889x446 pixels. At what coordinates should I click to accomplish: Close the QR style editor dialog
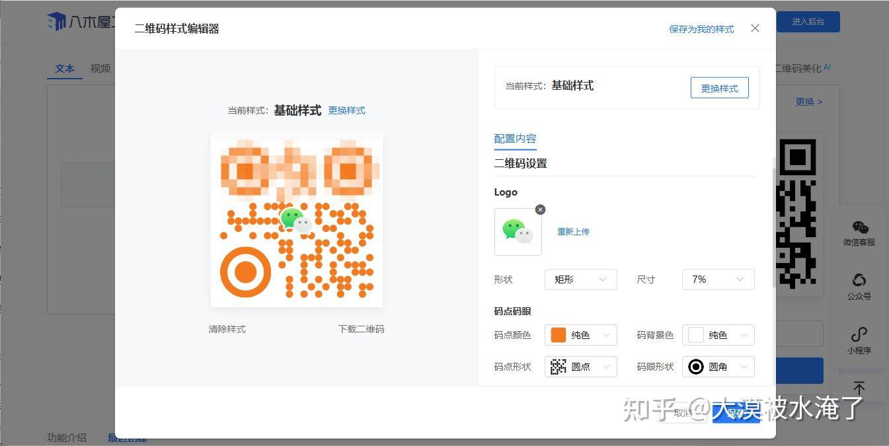[x=755, y=28]
